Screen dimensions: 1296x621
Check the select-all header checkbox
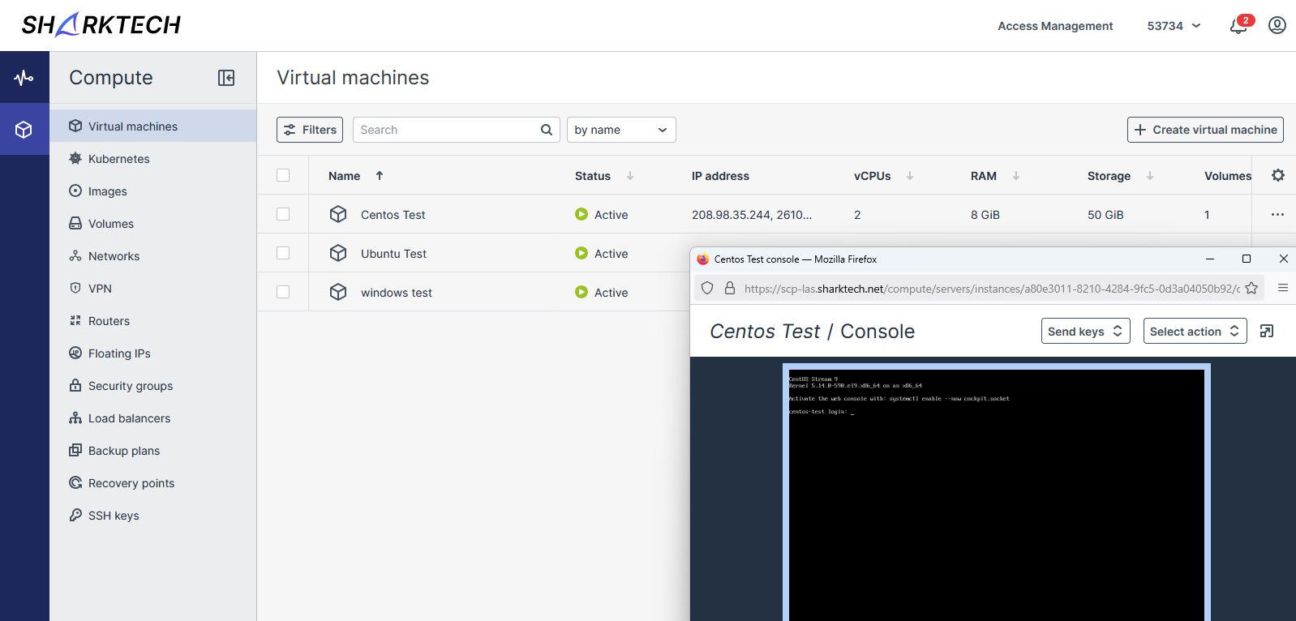click(283, 176)
